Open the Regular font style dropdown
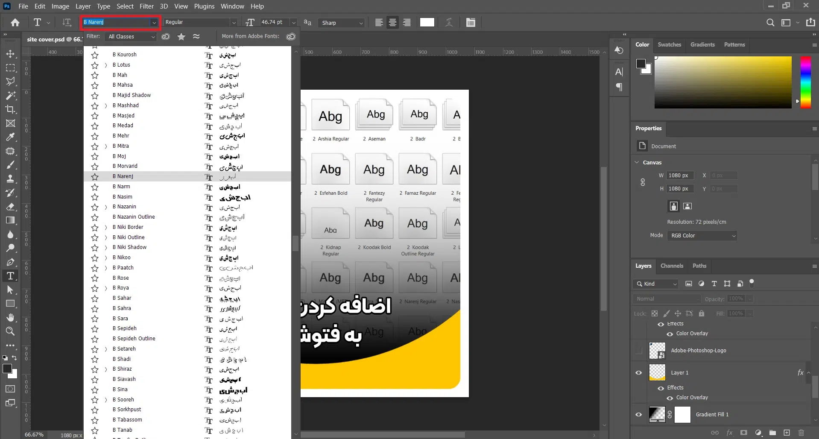This screenshot has height=439, width=819. coord(200,22)
